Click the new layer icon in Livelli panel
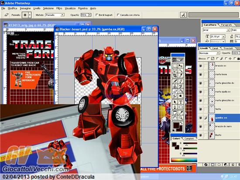Image resolution: width=240 pixels, height=180 pixels. (233, 165)
